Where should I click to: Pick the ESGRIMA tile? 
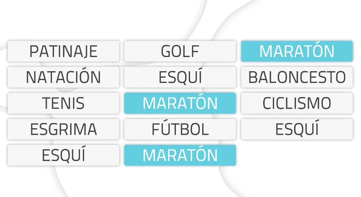[63, 129]
